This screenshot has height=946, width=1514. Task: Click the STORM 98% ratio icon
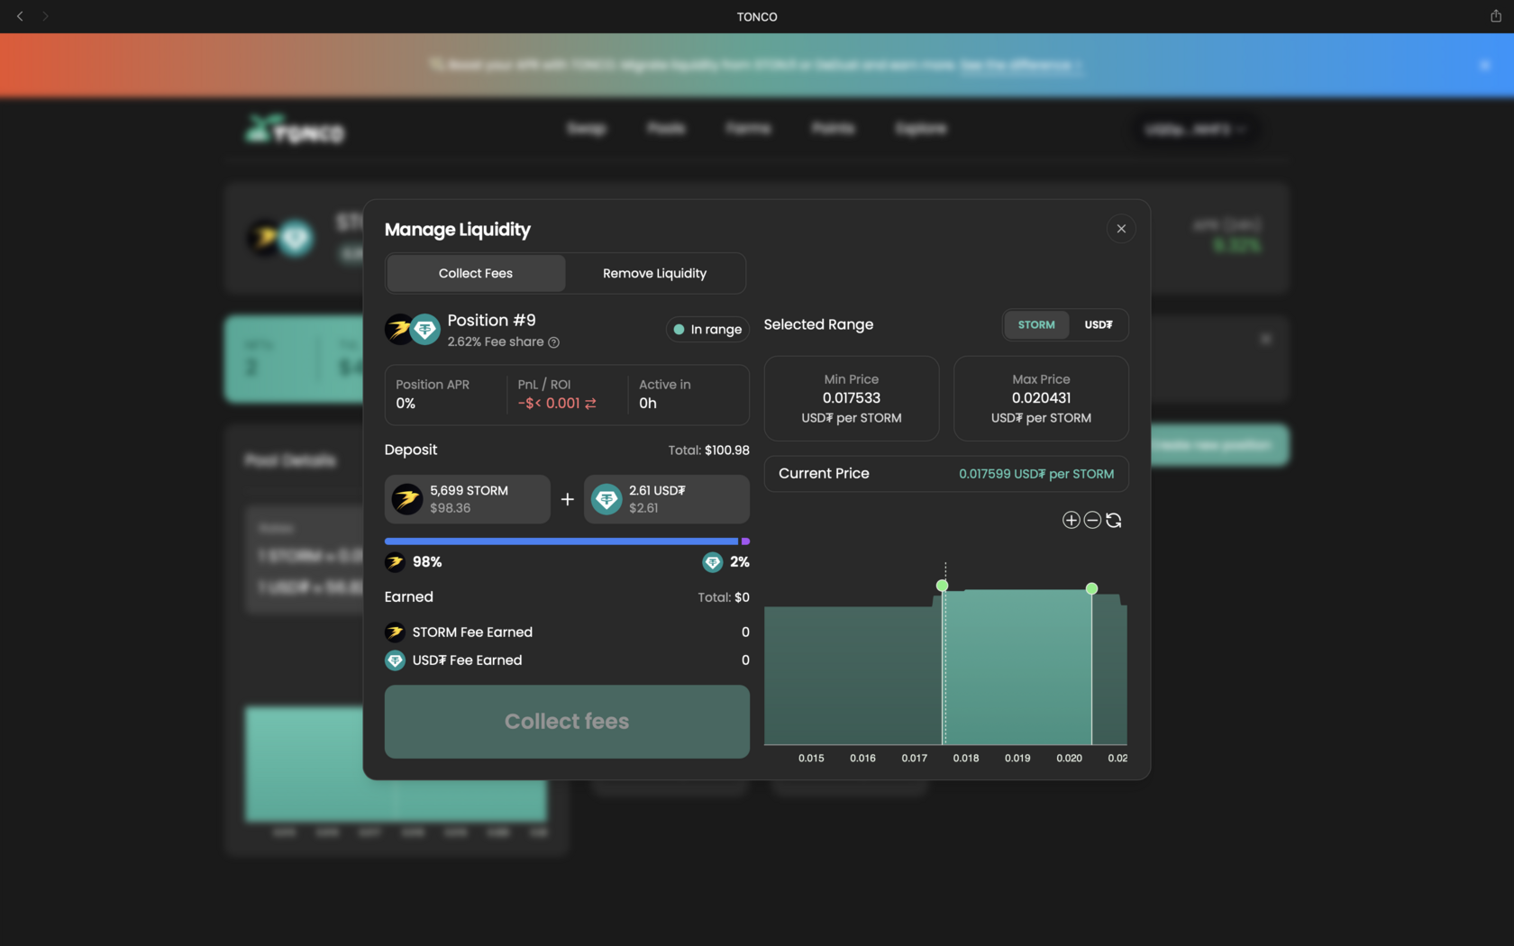(395, 562)
